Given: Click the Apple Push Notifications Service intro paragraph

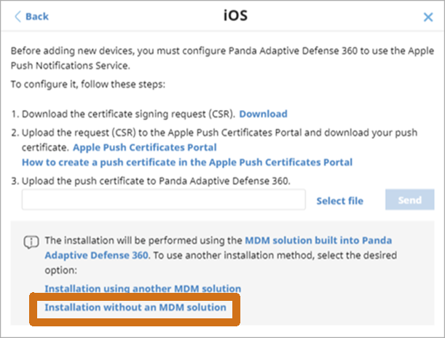Looking at the screenshot, I should click(222, 58).
